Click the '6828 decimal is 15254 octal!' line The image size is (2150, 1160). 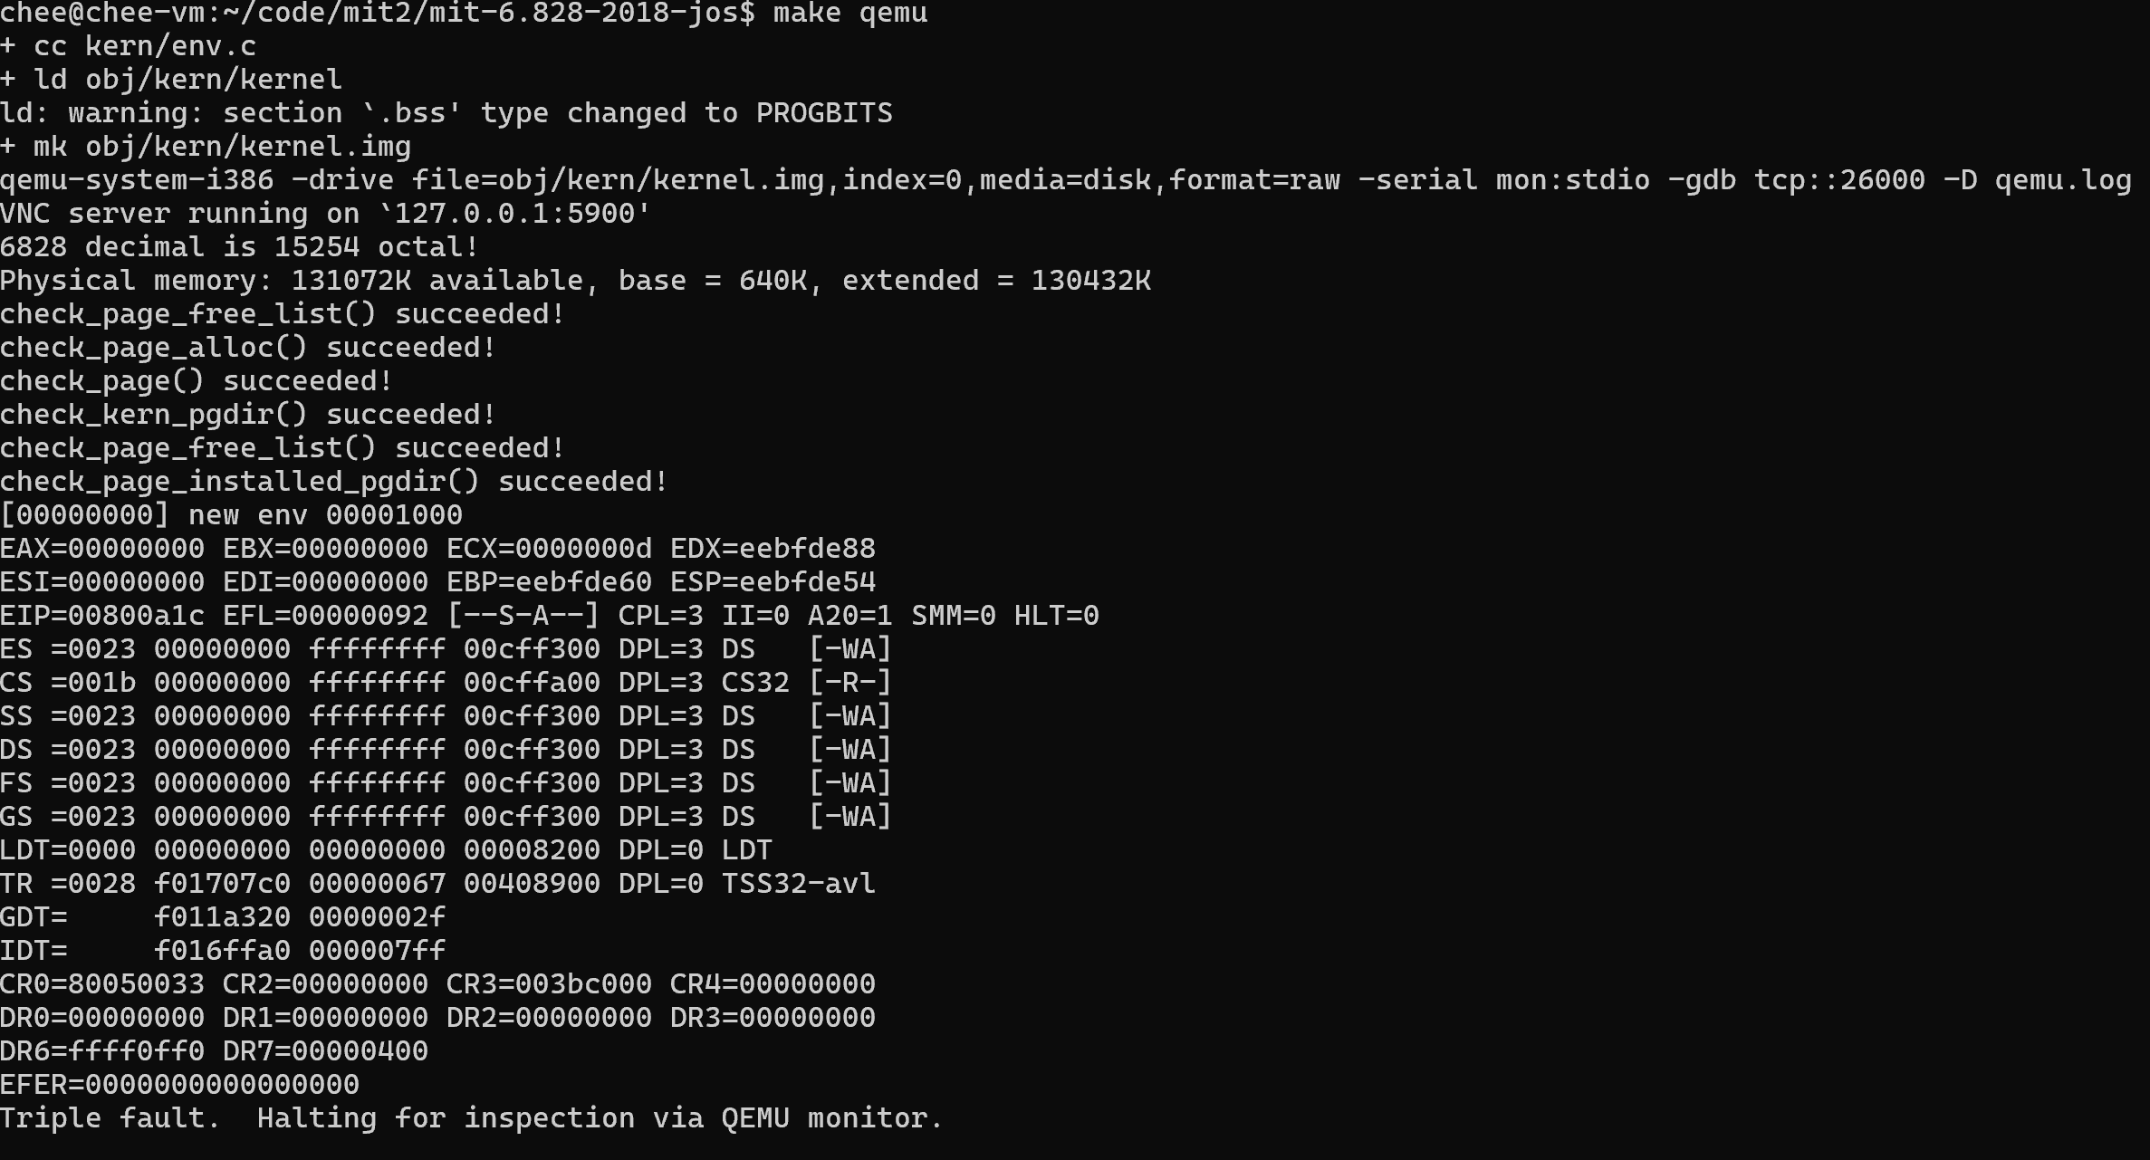[x=239, y=247]
